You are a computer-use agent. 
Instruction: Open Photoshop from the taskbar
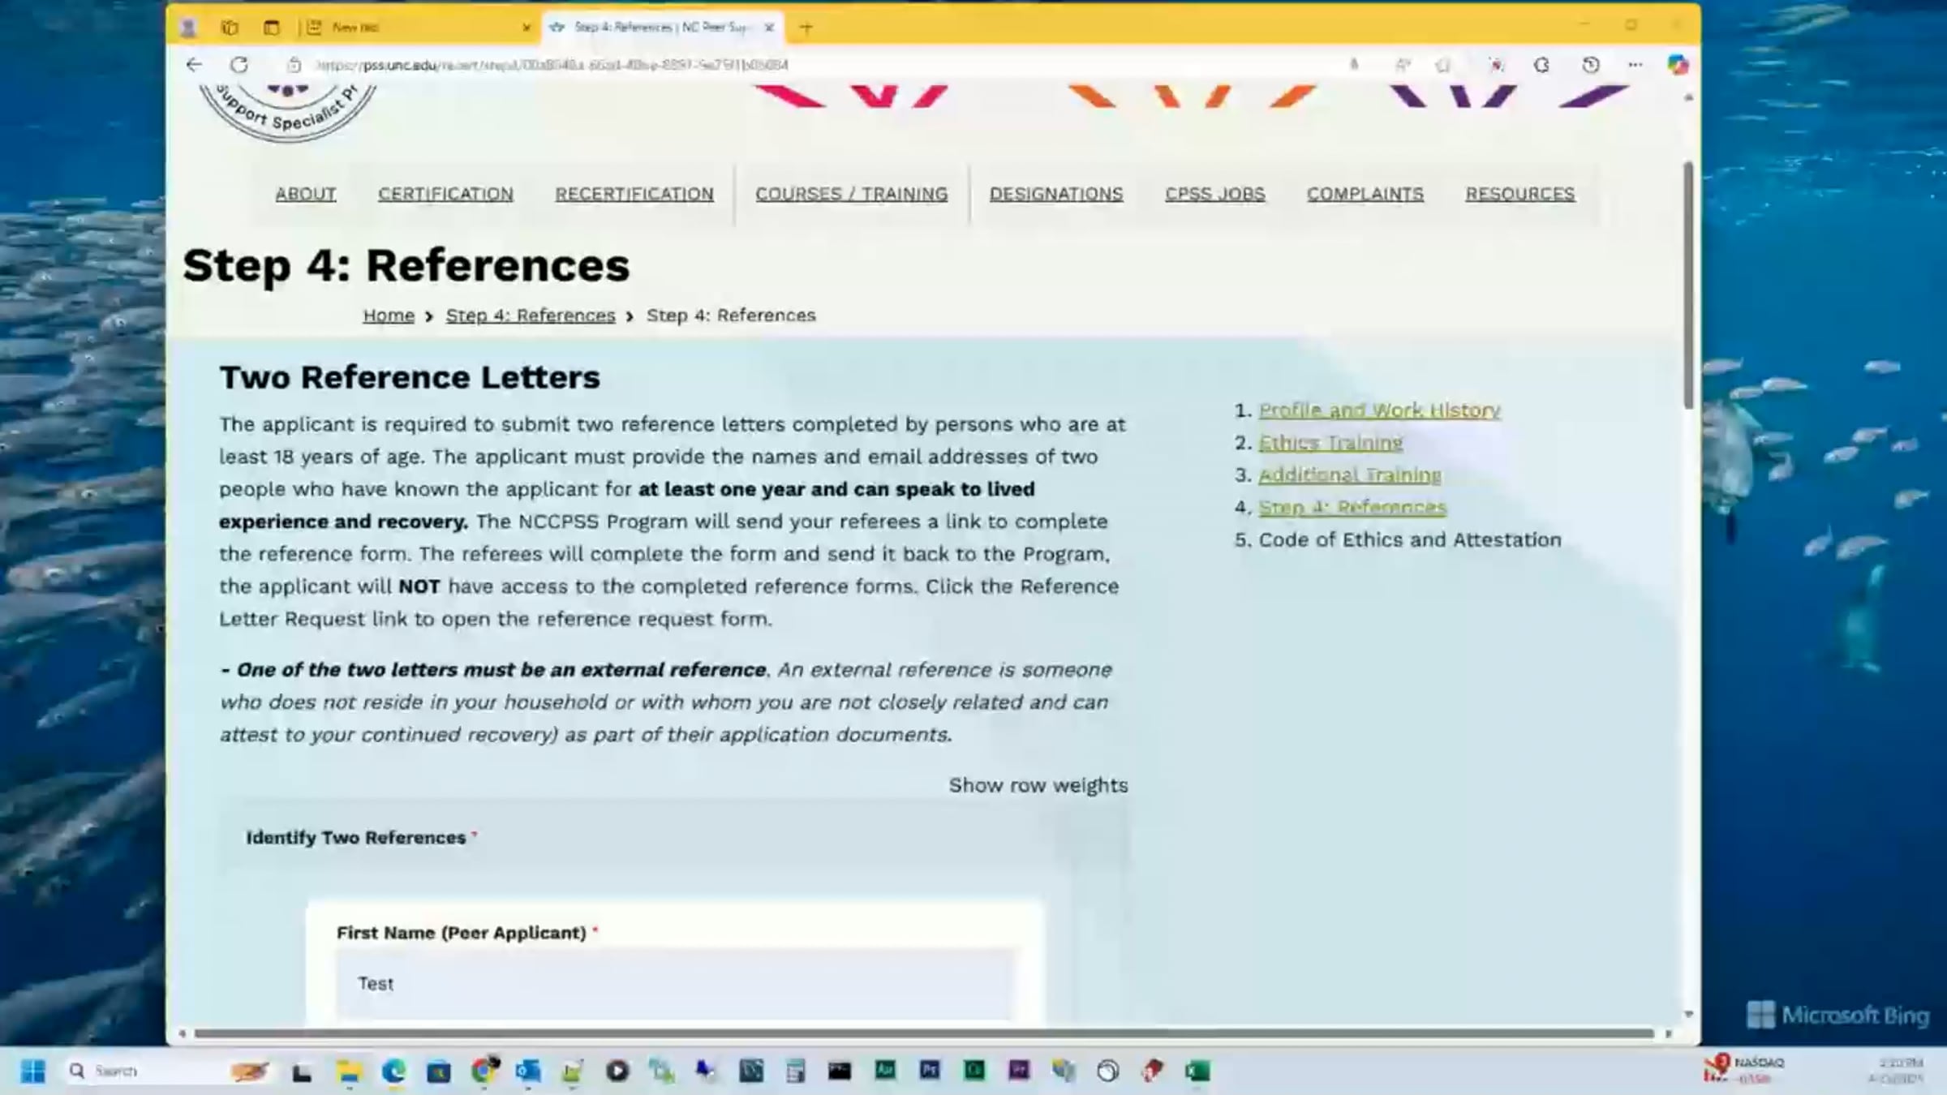click(930, 1071)
